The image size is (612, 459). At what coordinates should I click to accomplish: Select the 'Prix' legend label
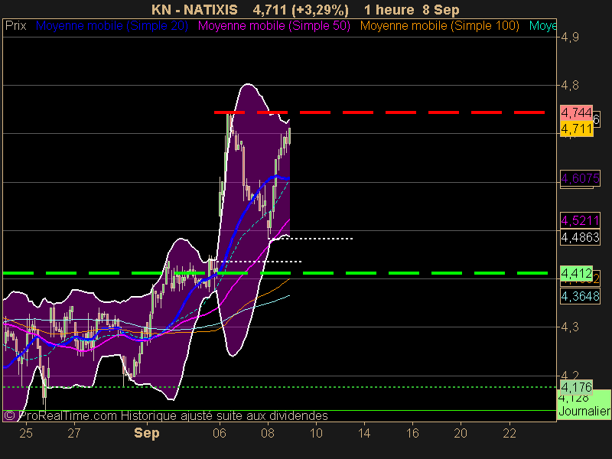[15, 26]
